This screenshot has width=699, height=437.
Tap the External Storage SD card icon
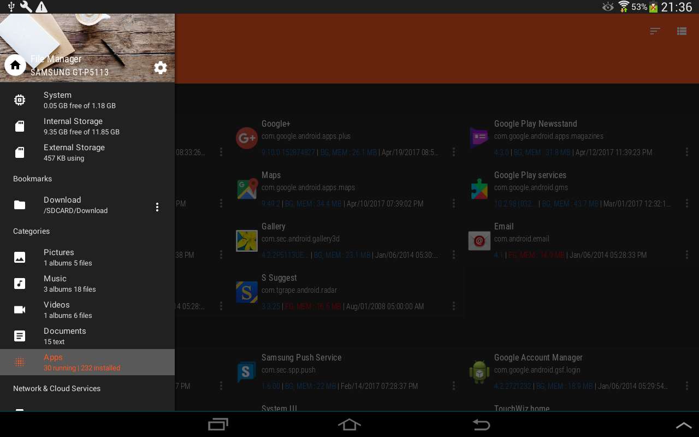tap(20, 152)
